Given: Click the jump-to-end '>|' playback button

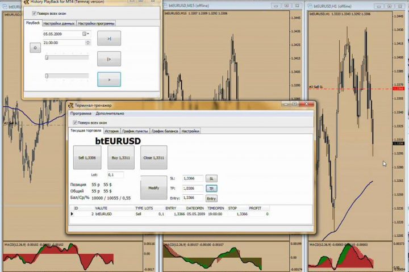Looking at the screenshot, I should click(x=109, y=38).
